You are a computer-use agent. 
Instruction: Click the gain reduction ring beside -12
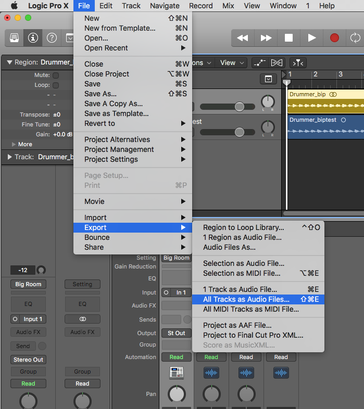(x=41, y=270)
